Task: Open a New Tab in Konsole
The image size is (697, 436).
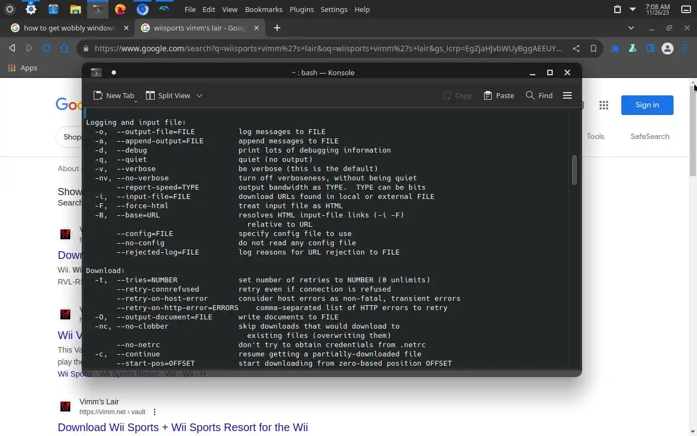Action: click(113, 95)
